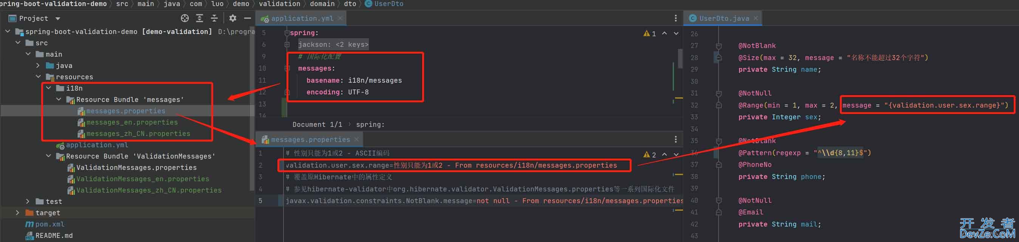Screen dimensions: 1019x242
Task: Click the collapse all icon in Project panel
Action: point(214,18)
